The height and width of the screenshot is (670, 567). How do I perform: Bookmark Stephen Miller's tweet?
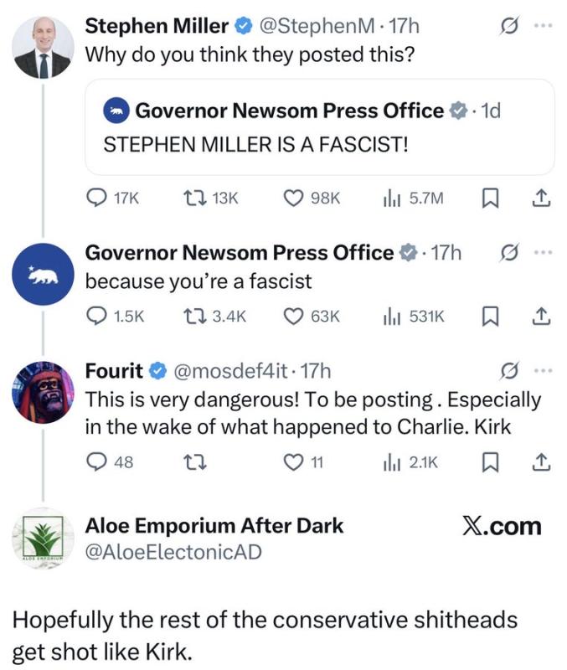490,198
